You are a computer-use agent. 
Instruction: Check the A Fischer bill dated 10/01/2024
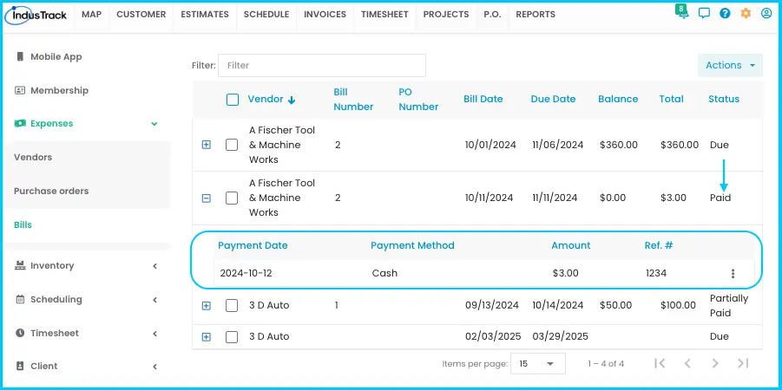232,145
